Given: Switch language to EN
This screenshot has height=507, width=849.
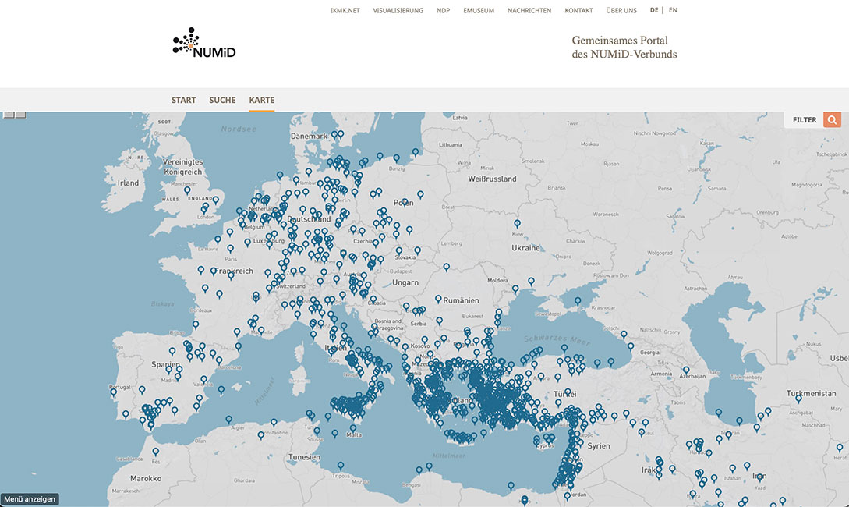Looking at the screenshot, I should point(673,10).
